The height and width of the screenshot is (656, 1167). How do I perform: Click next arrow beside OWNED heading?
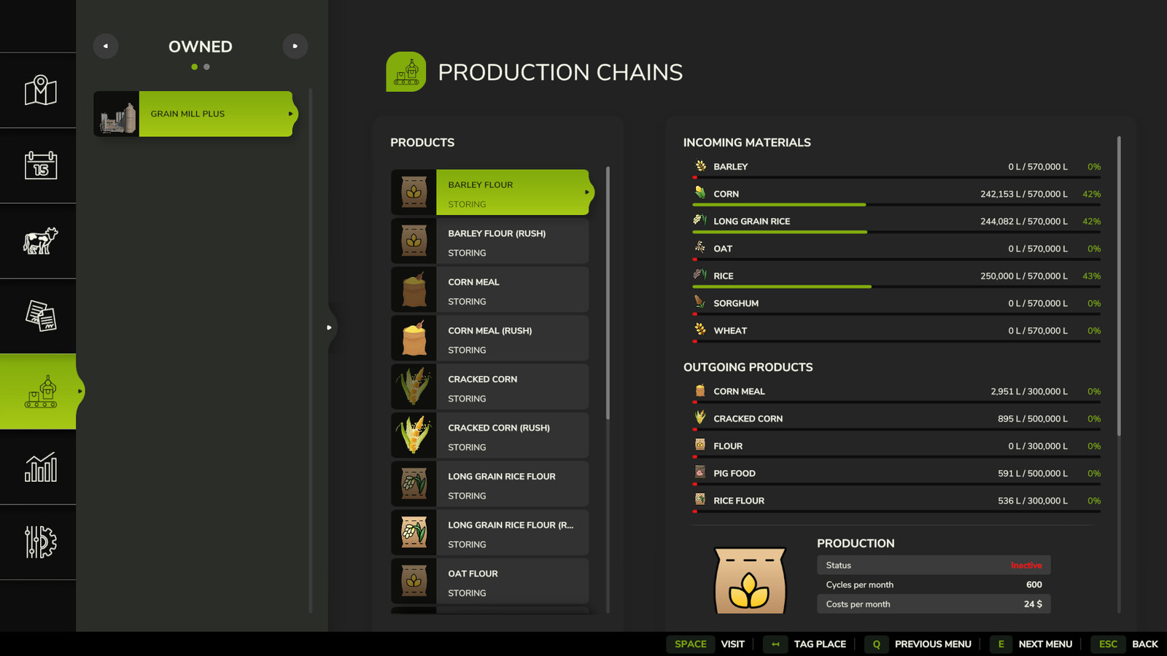295,46
